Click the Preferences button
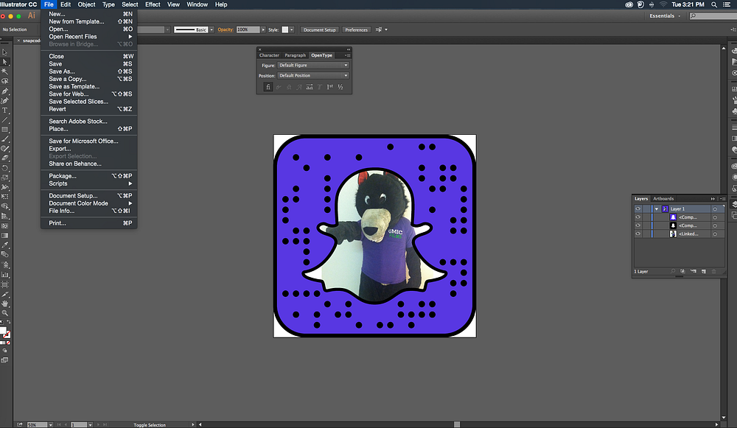Viewport: 737px width, 428px height. 356,29
